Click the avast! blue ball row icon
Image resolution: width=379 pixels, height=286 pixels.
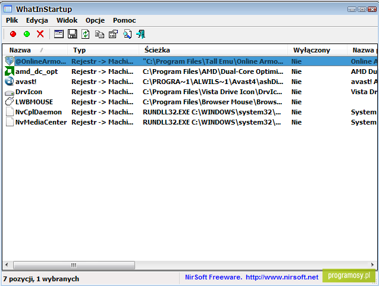(10, 82)
